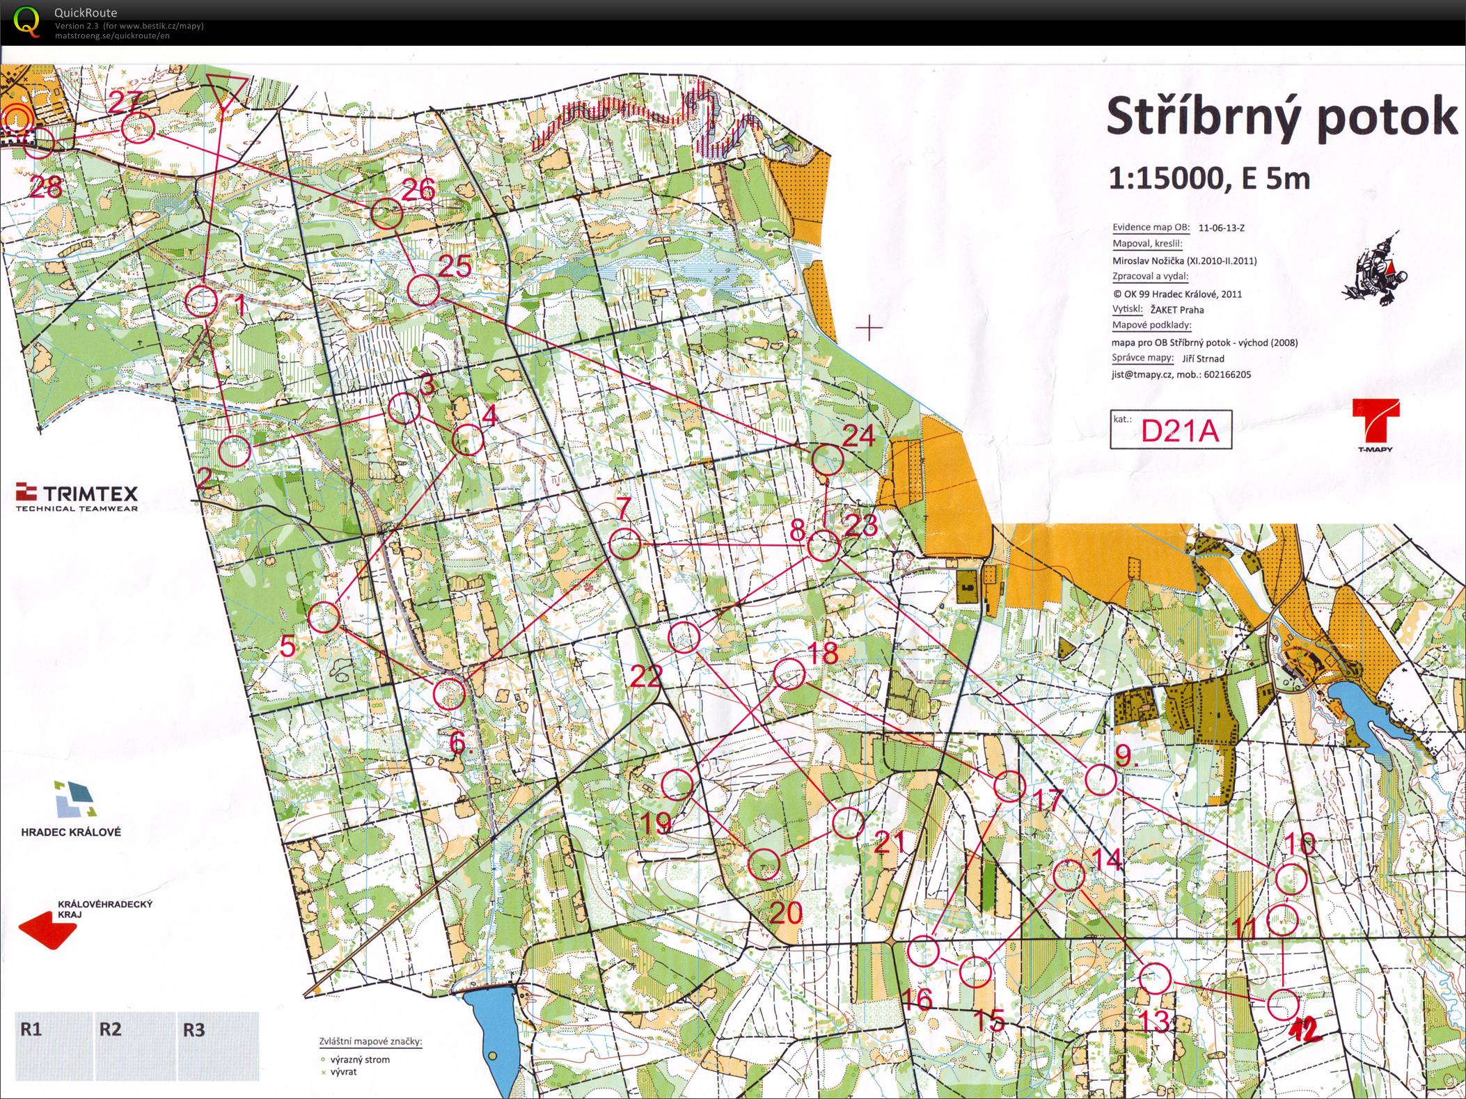This screenshot has width=1466, height=1099.
Task: Click the 'Zvláštní mapové značky:' legend heading
Action: pyautogui.click(x=370, y=1042)
